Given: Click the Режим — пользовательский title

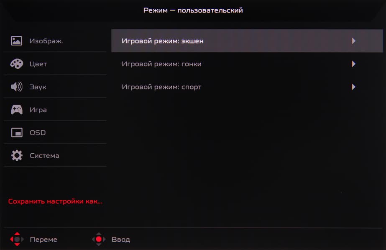Looking at the screenshot, I should tap(193, 10).
